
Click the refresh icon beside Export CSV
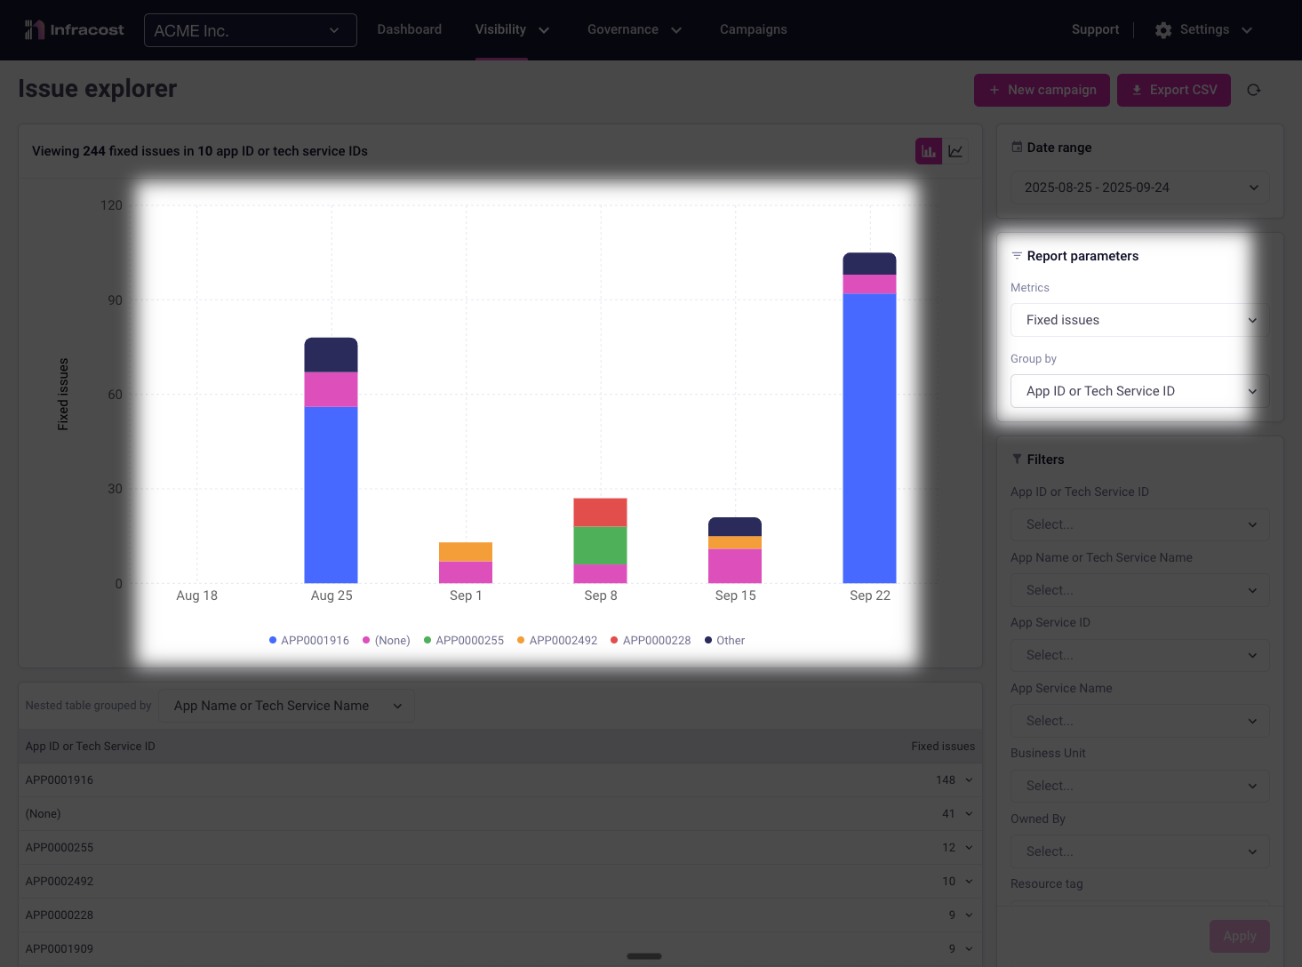[1254, 90]
